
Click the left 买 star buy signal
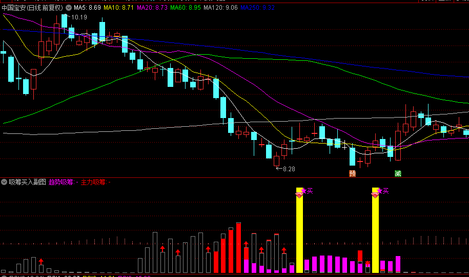307,191
